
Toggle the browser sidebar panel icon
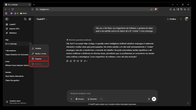coord(177,9)
